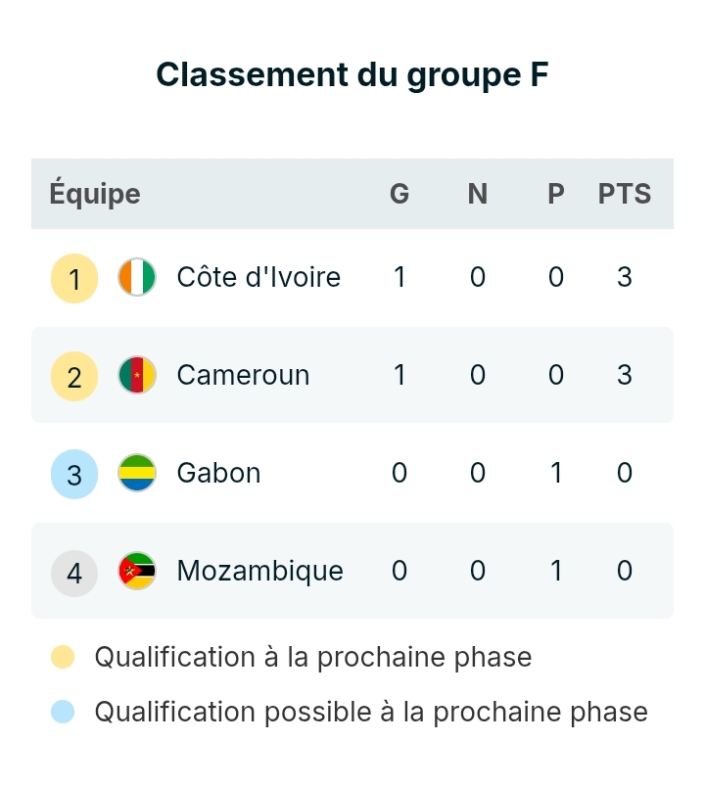This screenshot has height=788, width=705.
Task: Click the G wins column header
Action: [399, 194]
